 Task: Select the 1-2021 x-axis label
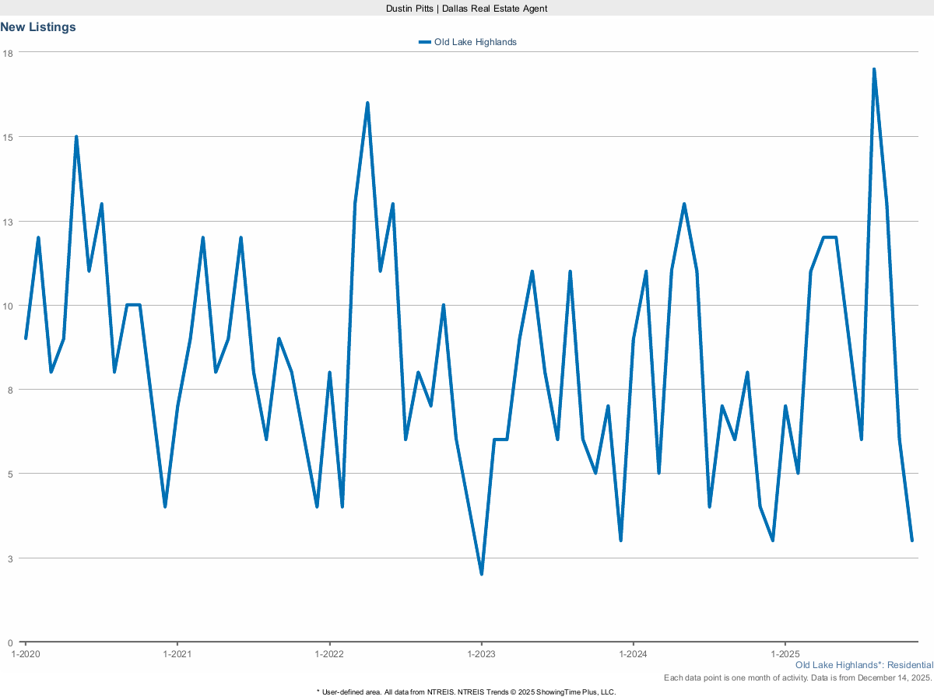click(x=177, y=654)
